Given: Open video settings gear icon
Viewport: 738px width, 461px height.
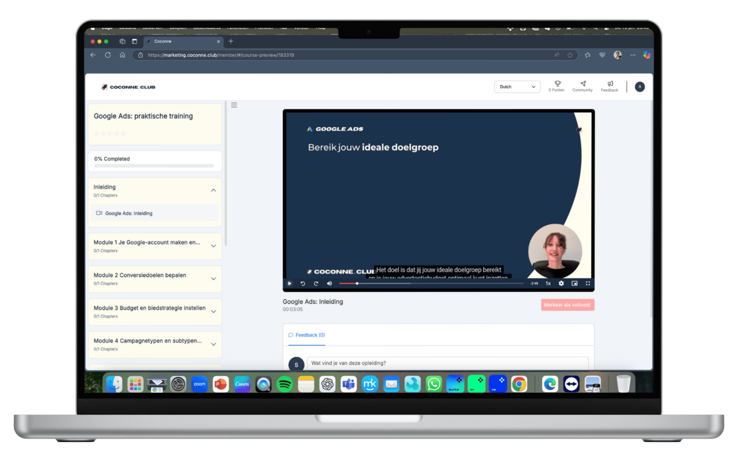Looking at the screenshot, I should pyautogui.click(x=561, y=283).
